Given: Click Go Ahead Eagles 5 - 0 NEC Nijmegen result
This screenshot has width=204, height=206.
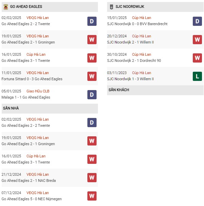Looking at the screenshot, I should coord(32,199).
